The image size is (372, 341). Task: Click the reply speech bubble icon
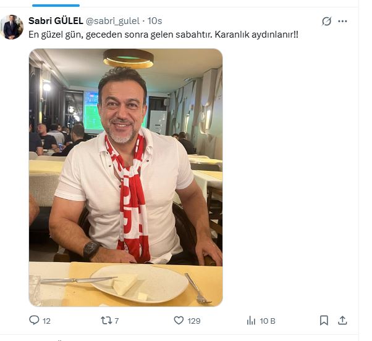(x=35, y=320)
